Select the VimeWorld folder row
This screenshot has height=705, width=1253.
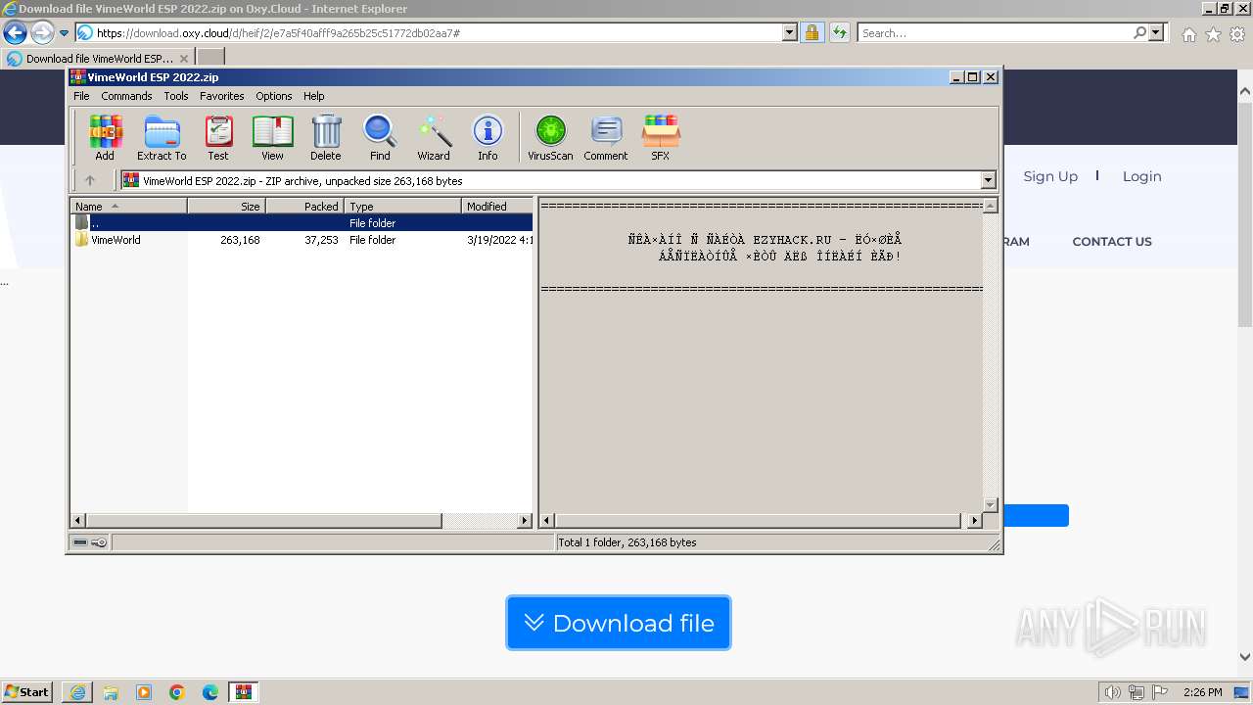(x=302, y=240)
